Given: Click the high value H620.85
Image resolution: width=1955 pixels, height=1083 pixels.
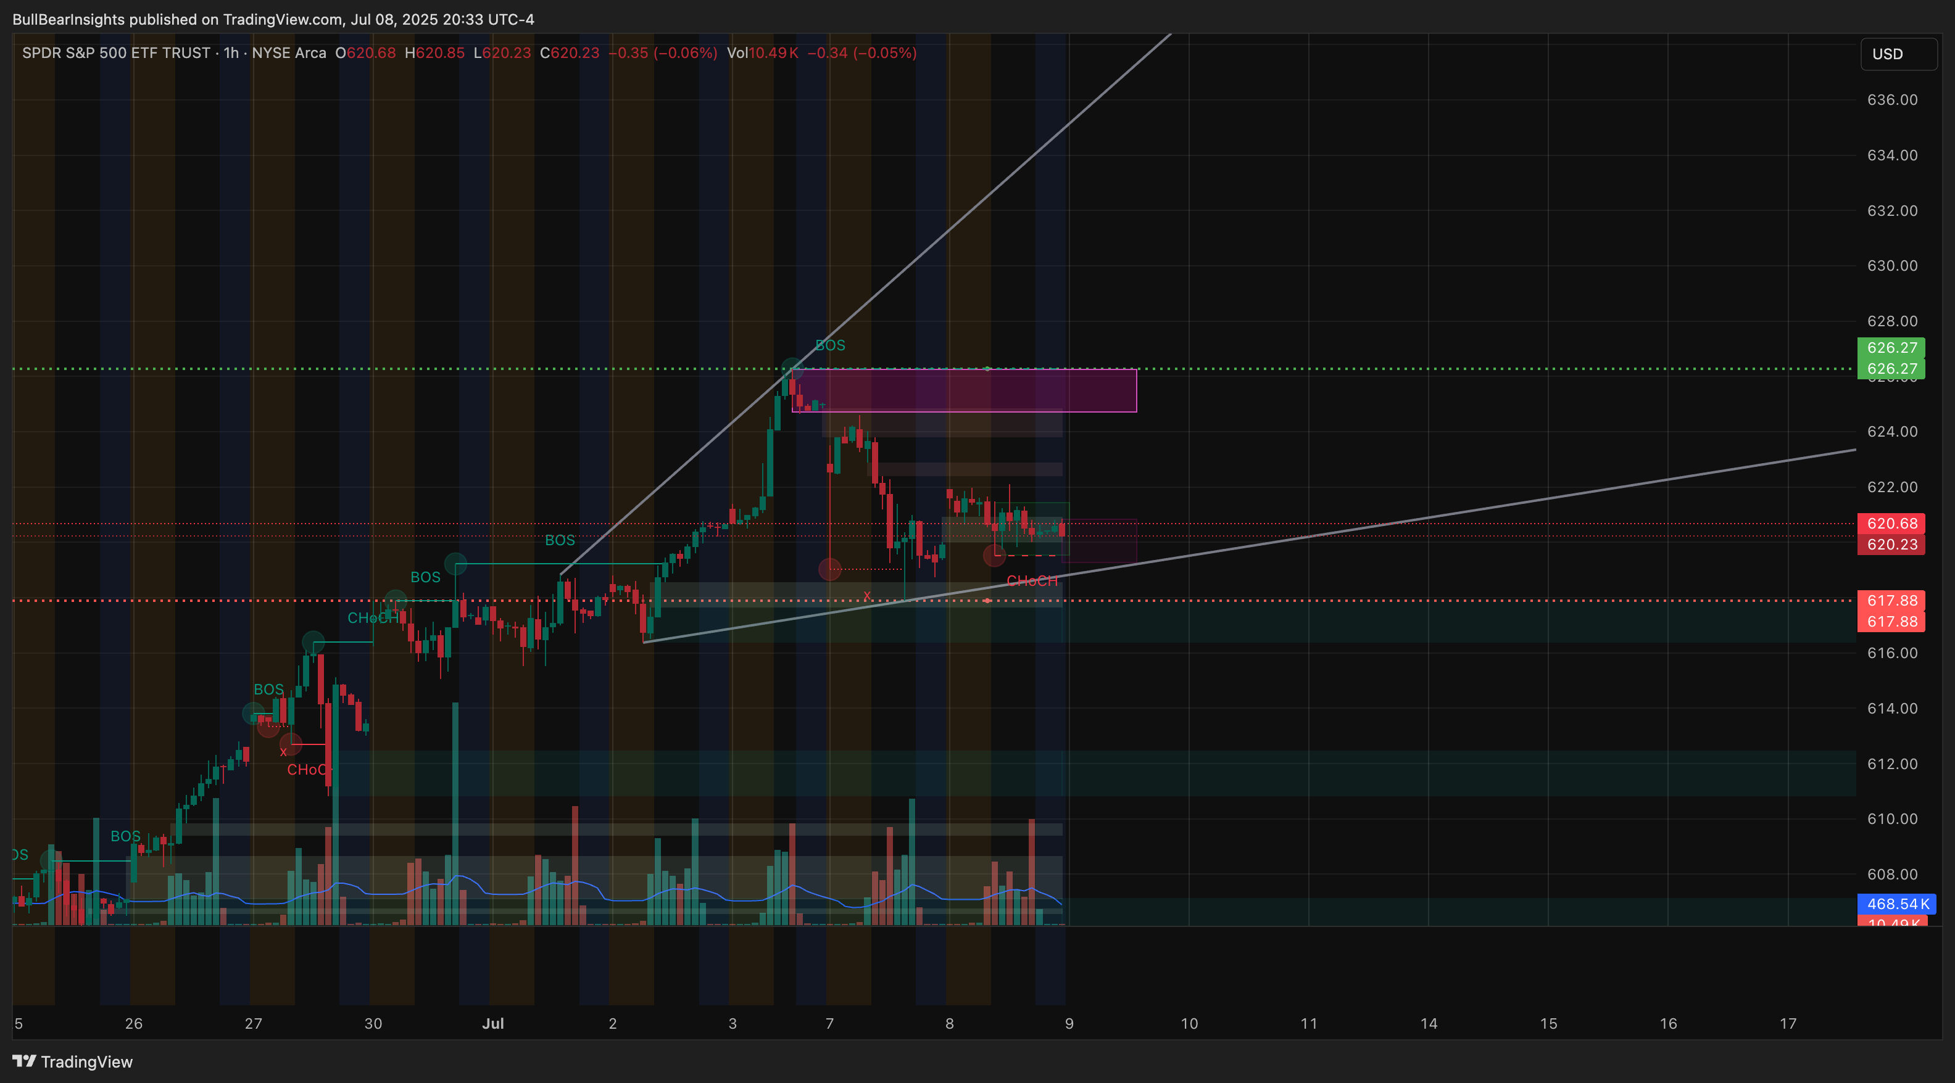Looking at the screenshot, I should pos(435,53).
